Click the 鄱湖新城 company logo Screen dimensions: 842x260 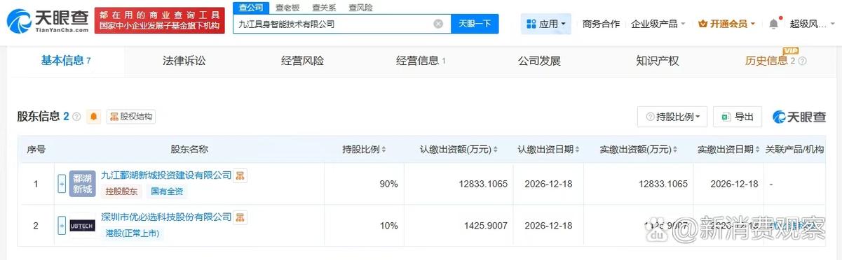pos(83,184)
